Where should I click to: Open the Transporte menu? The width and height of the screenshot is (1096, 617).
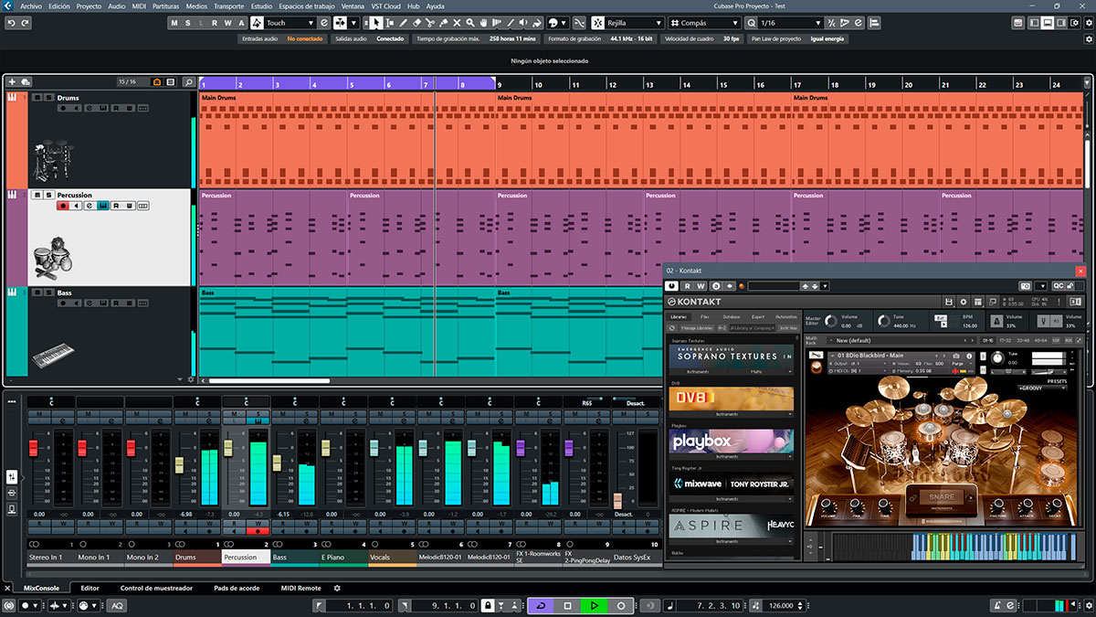coord(228,5)
